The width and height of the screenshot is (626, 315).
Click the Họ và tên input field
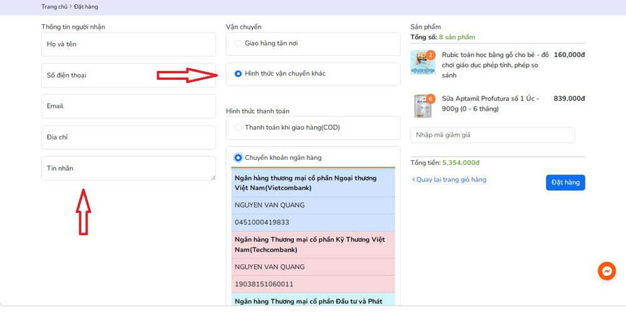coord(128,44)
